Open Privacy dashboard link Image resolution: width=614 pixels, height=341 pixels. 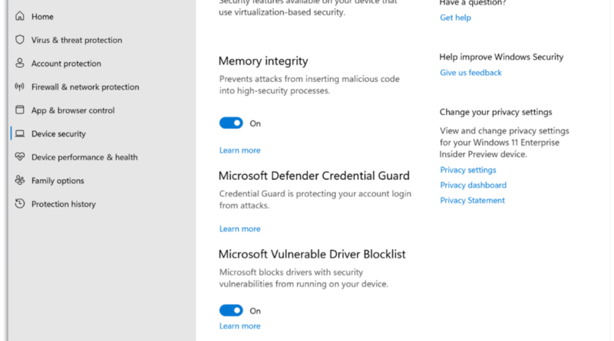(474, 185)
